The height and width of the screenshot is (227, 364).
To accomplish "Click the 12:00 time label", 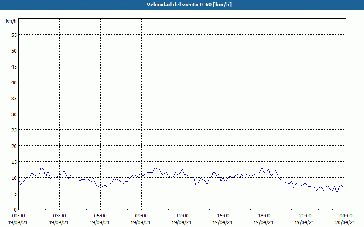I will (x=182, y=216).
